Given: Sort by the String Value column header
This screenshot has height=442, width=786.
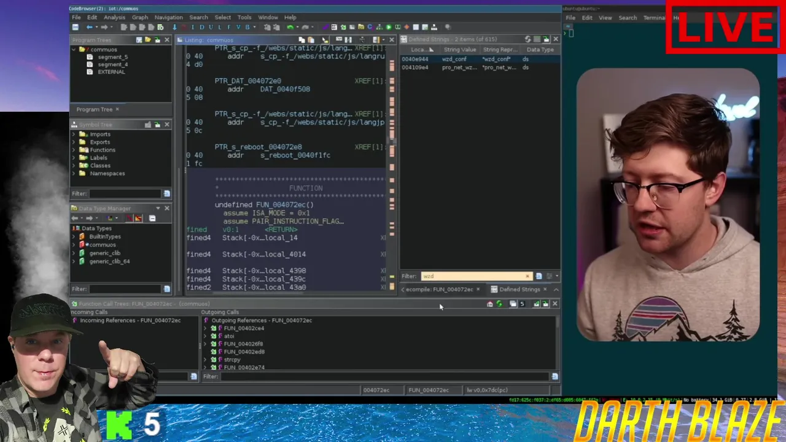Looking at the screenshot, I should [x=460, y=49].
